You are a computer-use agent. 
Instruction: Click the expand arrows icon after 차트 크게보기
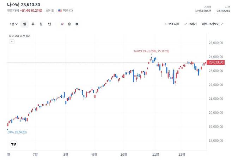pos(222,24)
